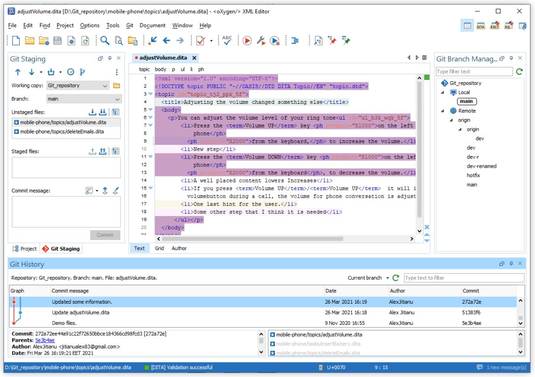
Task: Click the New document toolbar icon
Action: 16,40
